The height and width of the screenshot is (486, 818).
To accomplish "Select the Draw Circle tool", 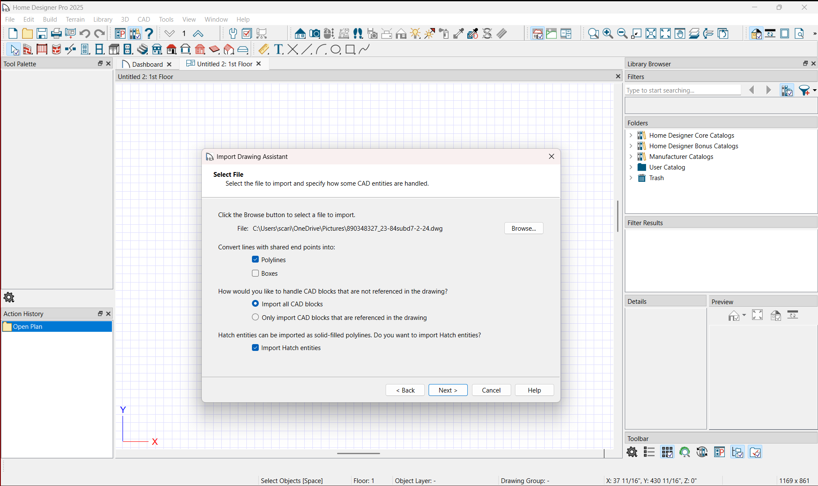I will [335, 49].
